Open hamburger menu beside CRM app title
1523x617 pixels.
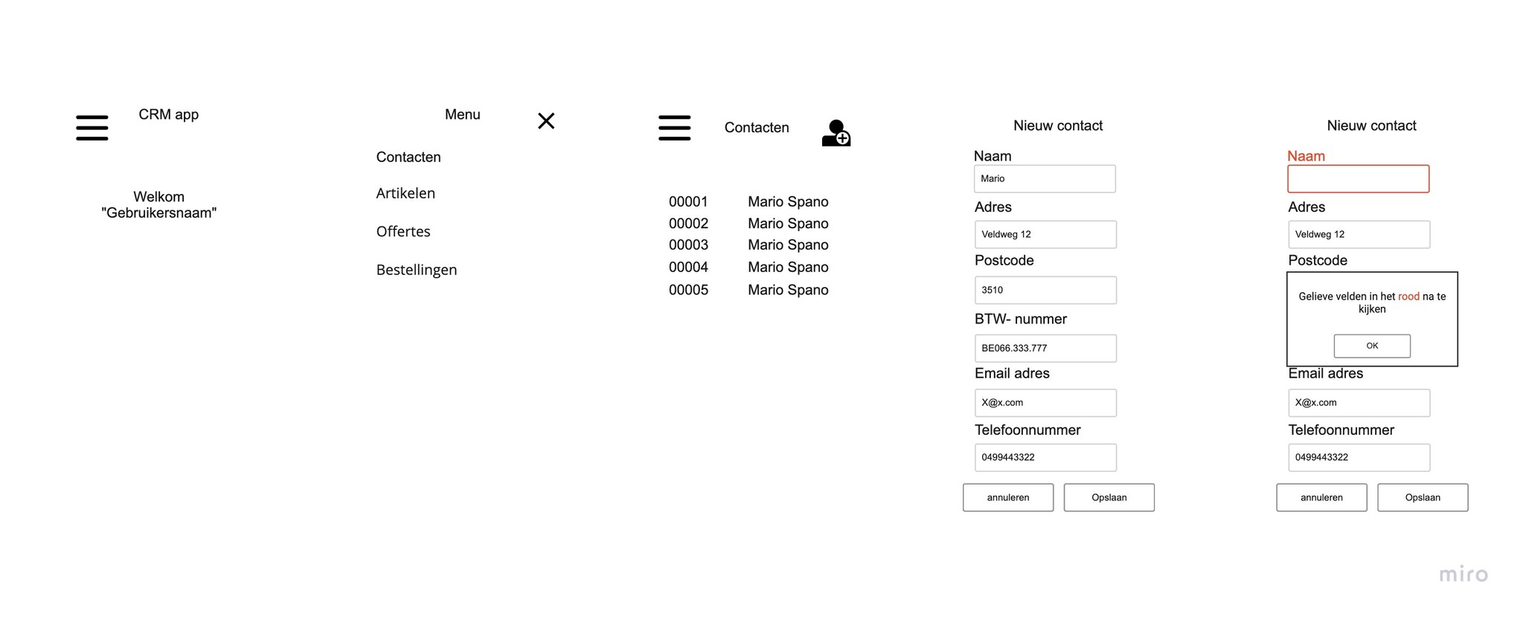92,128
